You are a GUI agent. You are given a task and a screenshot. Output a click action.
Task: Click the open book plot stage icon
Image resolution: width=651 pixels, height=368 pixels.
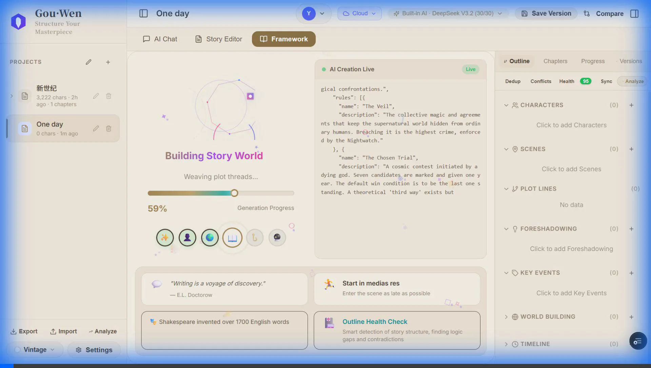232,237
